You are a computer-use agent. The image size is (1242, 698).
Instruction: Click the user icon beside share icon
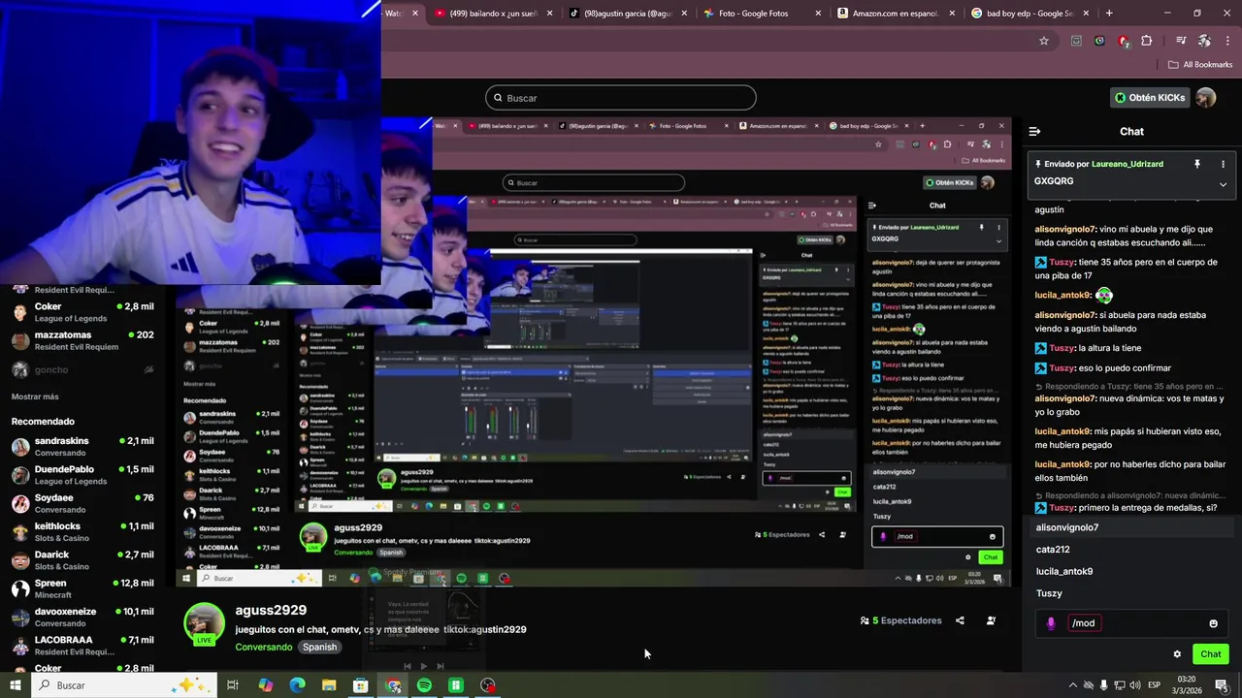[x=991, y=620]
